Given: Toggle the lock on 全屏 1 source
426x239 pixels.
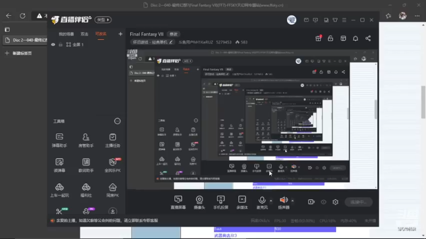Looking at the screenshot, I should coord(61,45).
